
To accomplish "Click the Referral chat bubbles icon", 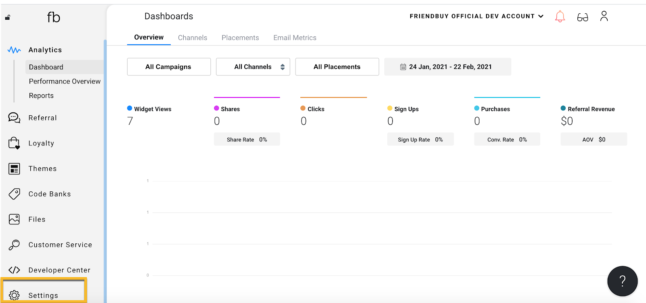I will click(14, 118).
